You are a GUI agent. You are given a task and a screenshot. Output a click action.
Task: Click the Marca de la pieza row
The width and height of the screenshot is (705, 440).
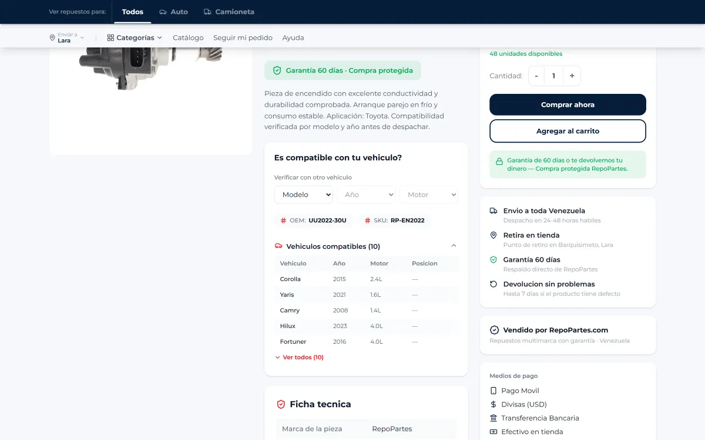click(x=366, y=429)
